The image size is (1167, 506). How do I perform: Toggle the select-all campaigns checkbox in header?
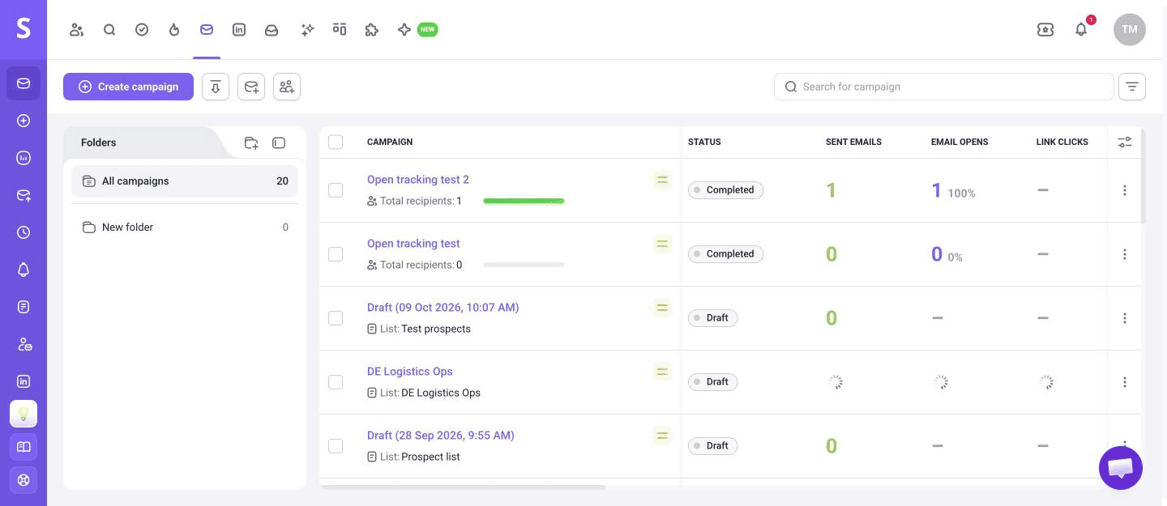(336, 142)
